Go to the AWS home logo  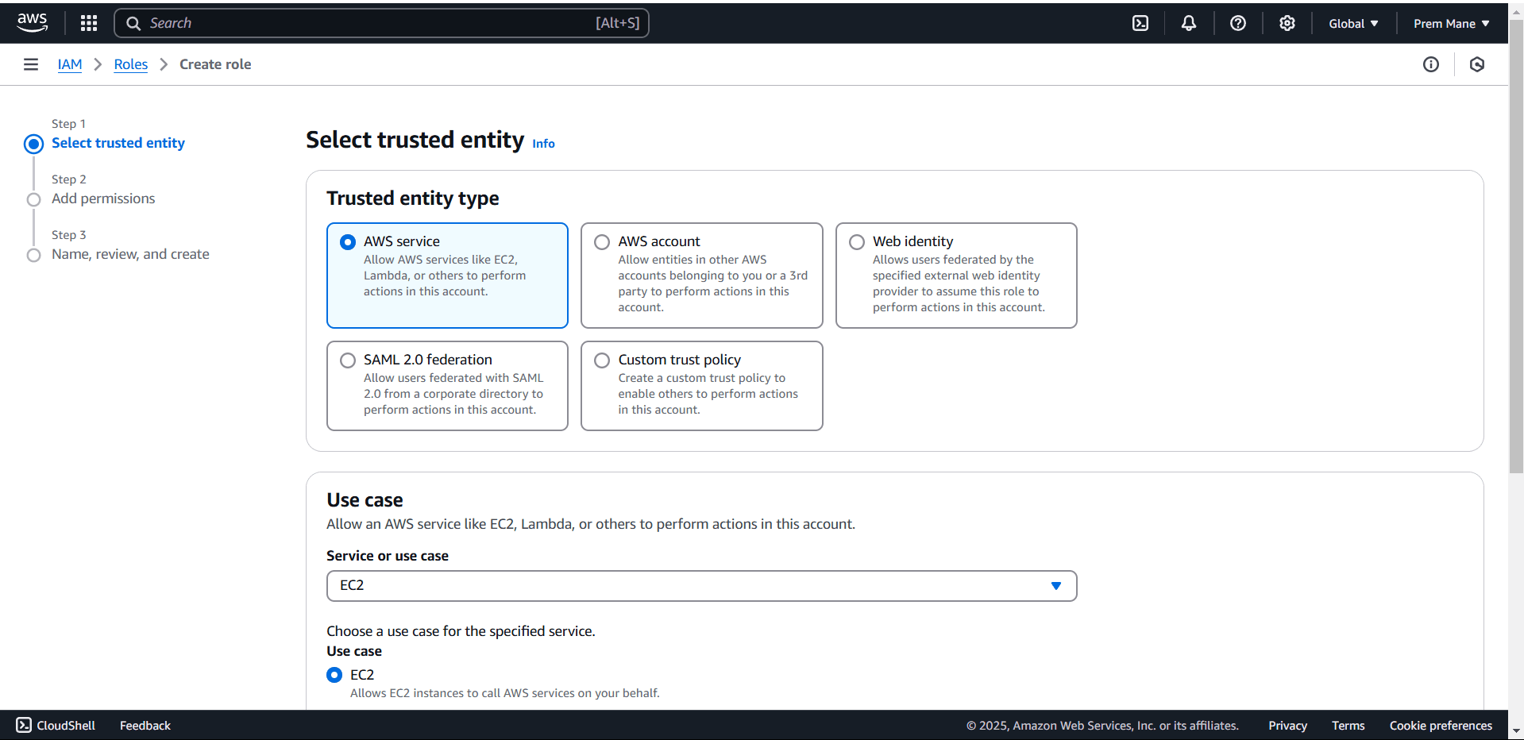coord(33,23)
